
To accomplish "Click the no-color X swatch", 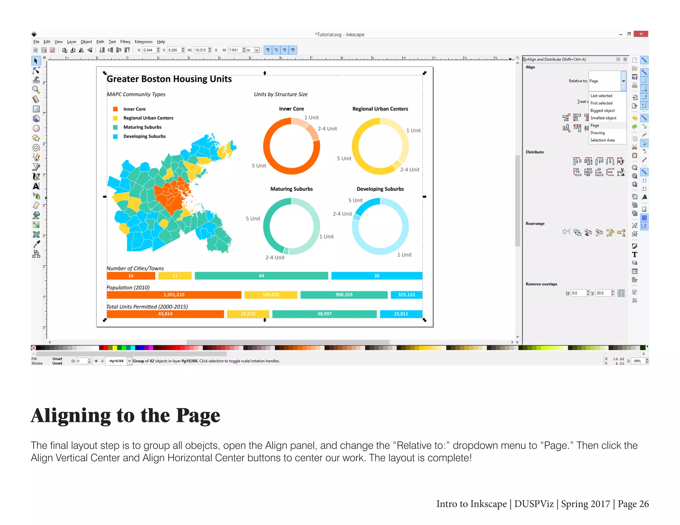I will pyautogui.click(x=34, y=348).
